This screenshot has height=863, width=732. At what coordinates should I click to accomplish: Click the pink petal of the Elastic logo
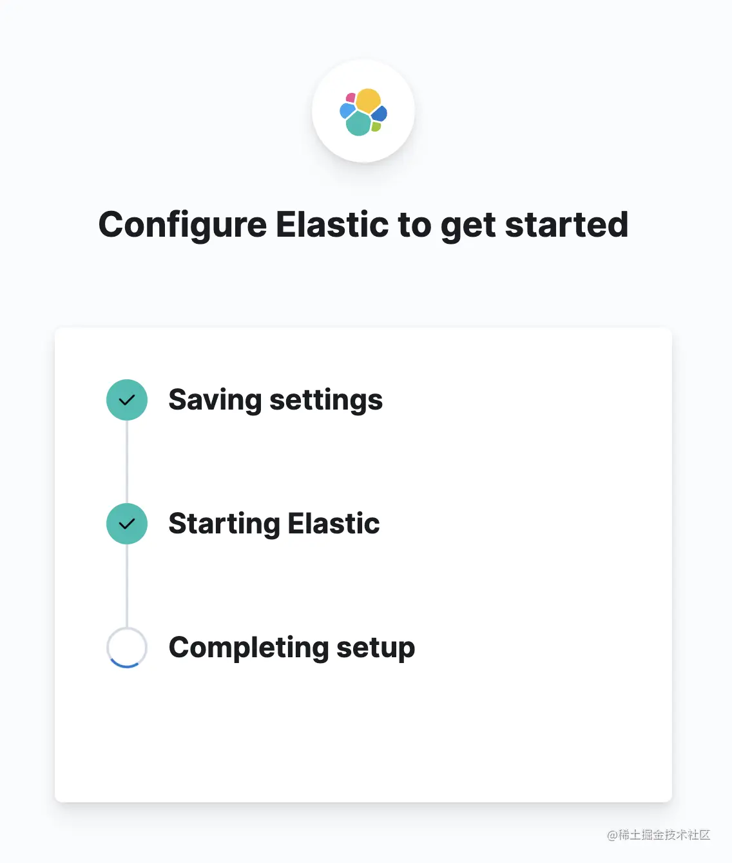351,97
